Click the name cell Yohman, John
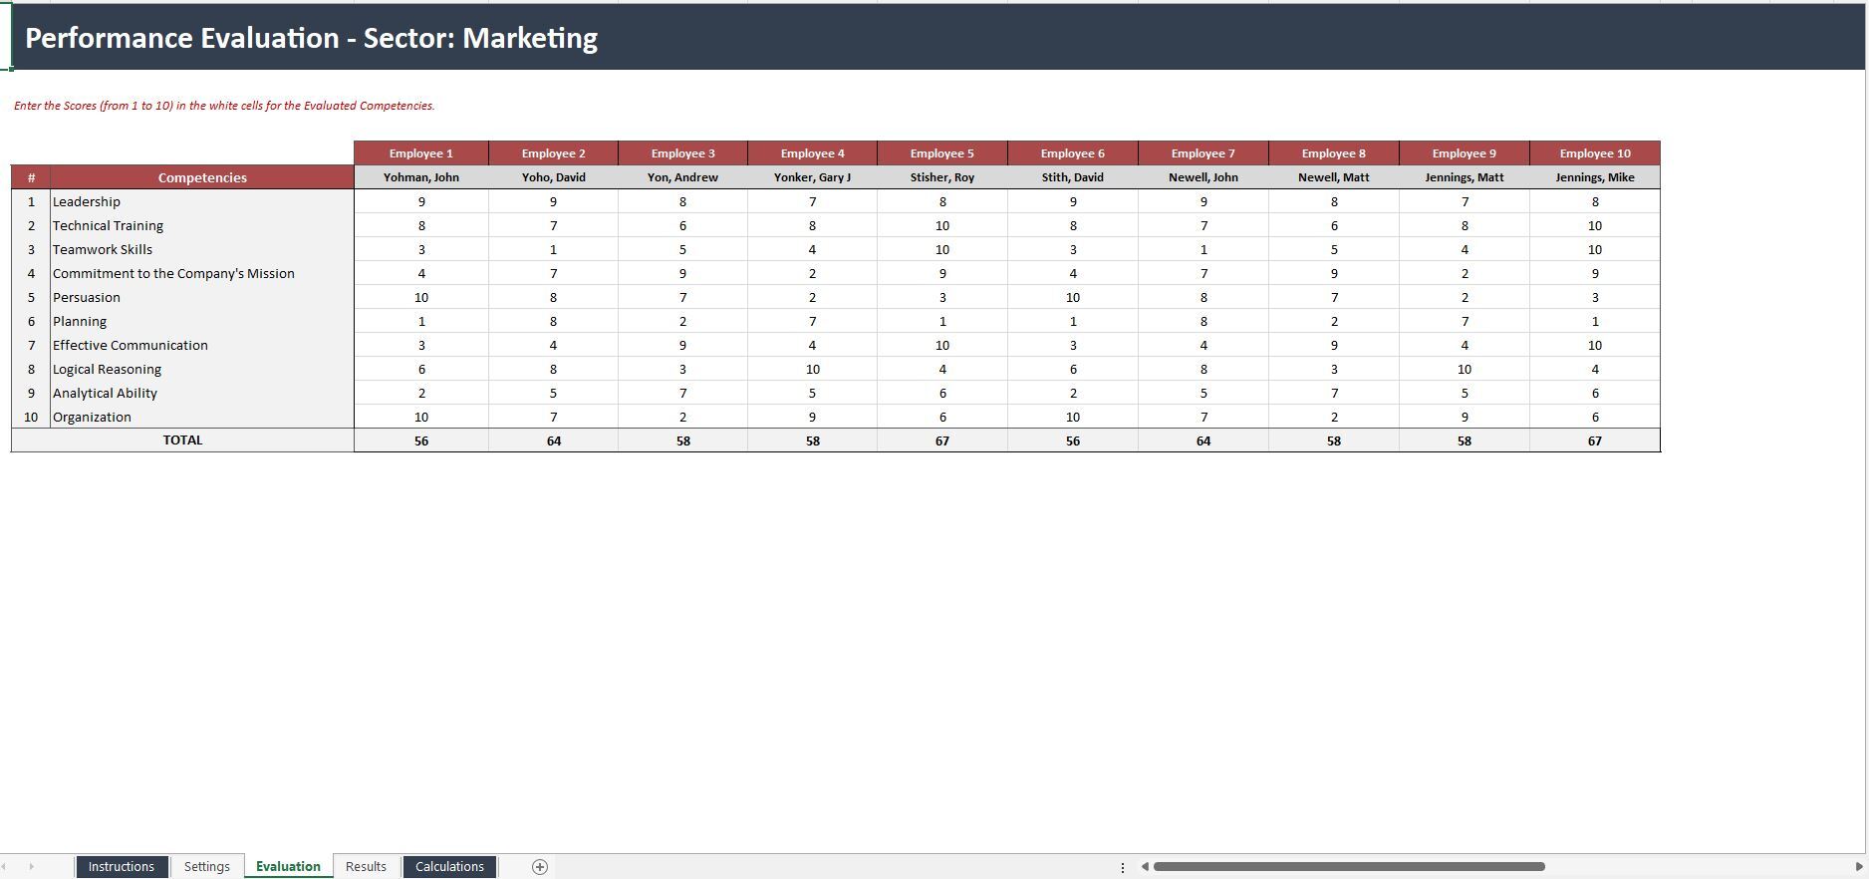The image size is (1869, 879). coord(421,177)
